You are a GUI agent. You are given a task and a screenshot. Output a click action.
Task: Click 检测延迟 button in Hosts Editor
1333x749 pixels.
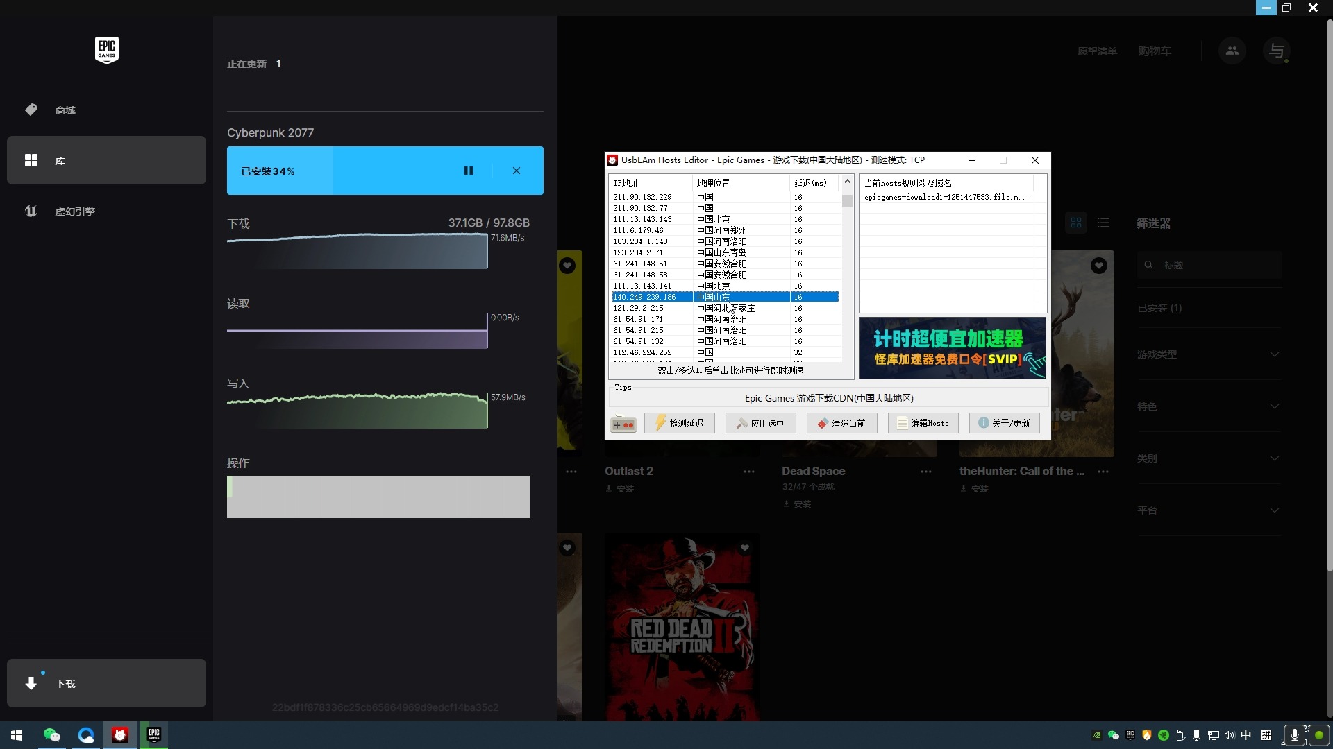[680, 423]
